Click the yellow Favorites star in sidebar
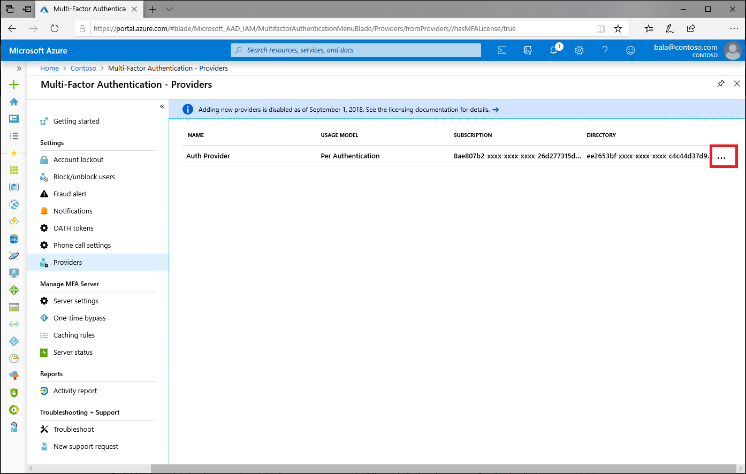Screen dimensions: 746x474 pyautogui.click(x=14, y=153)
